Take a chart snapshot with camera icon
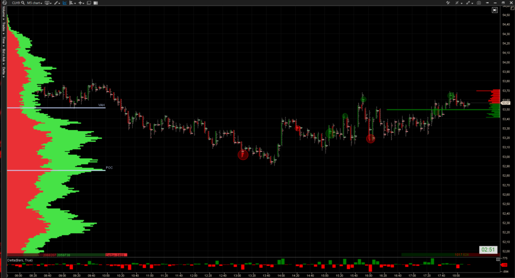515x278 pixels. [479, 3]
